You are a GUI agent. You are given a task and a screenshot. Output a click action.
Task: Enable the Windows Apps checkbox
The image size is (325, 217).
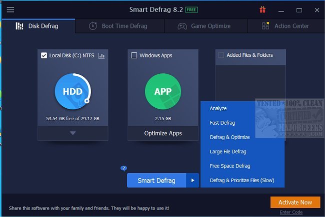134,55
